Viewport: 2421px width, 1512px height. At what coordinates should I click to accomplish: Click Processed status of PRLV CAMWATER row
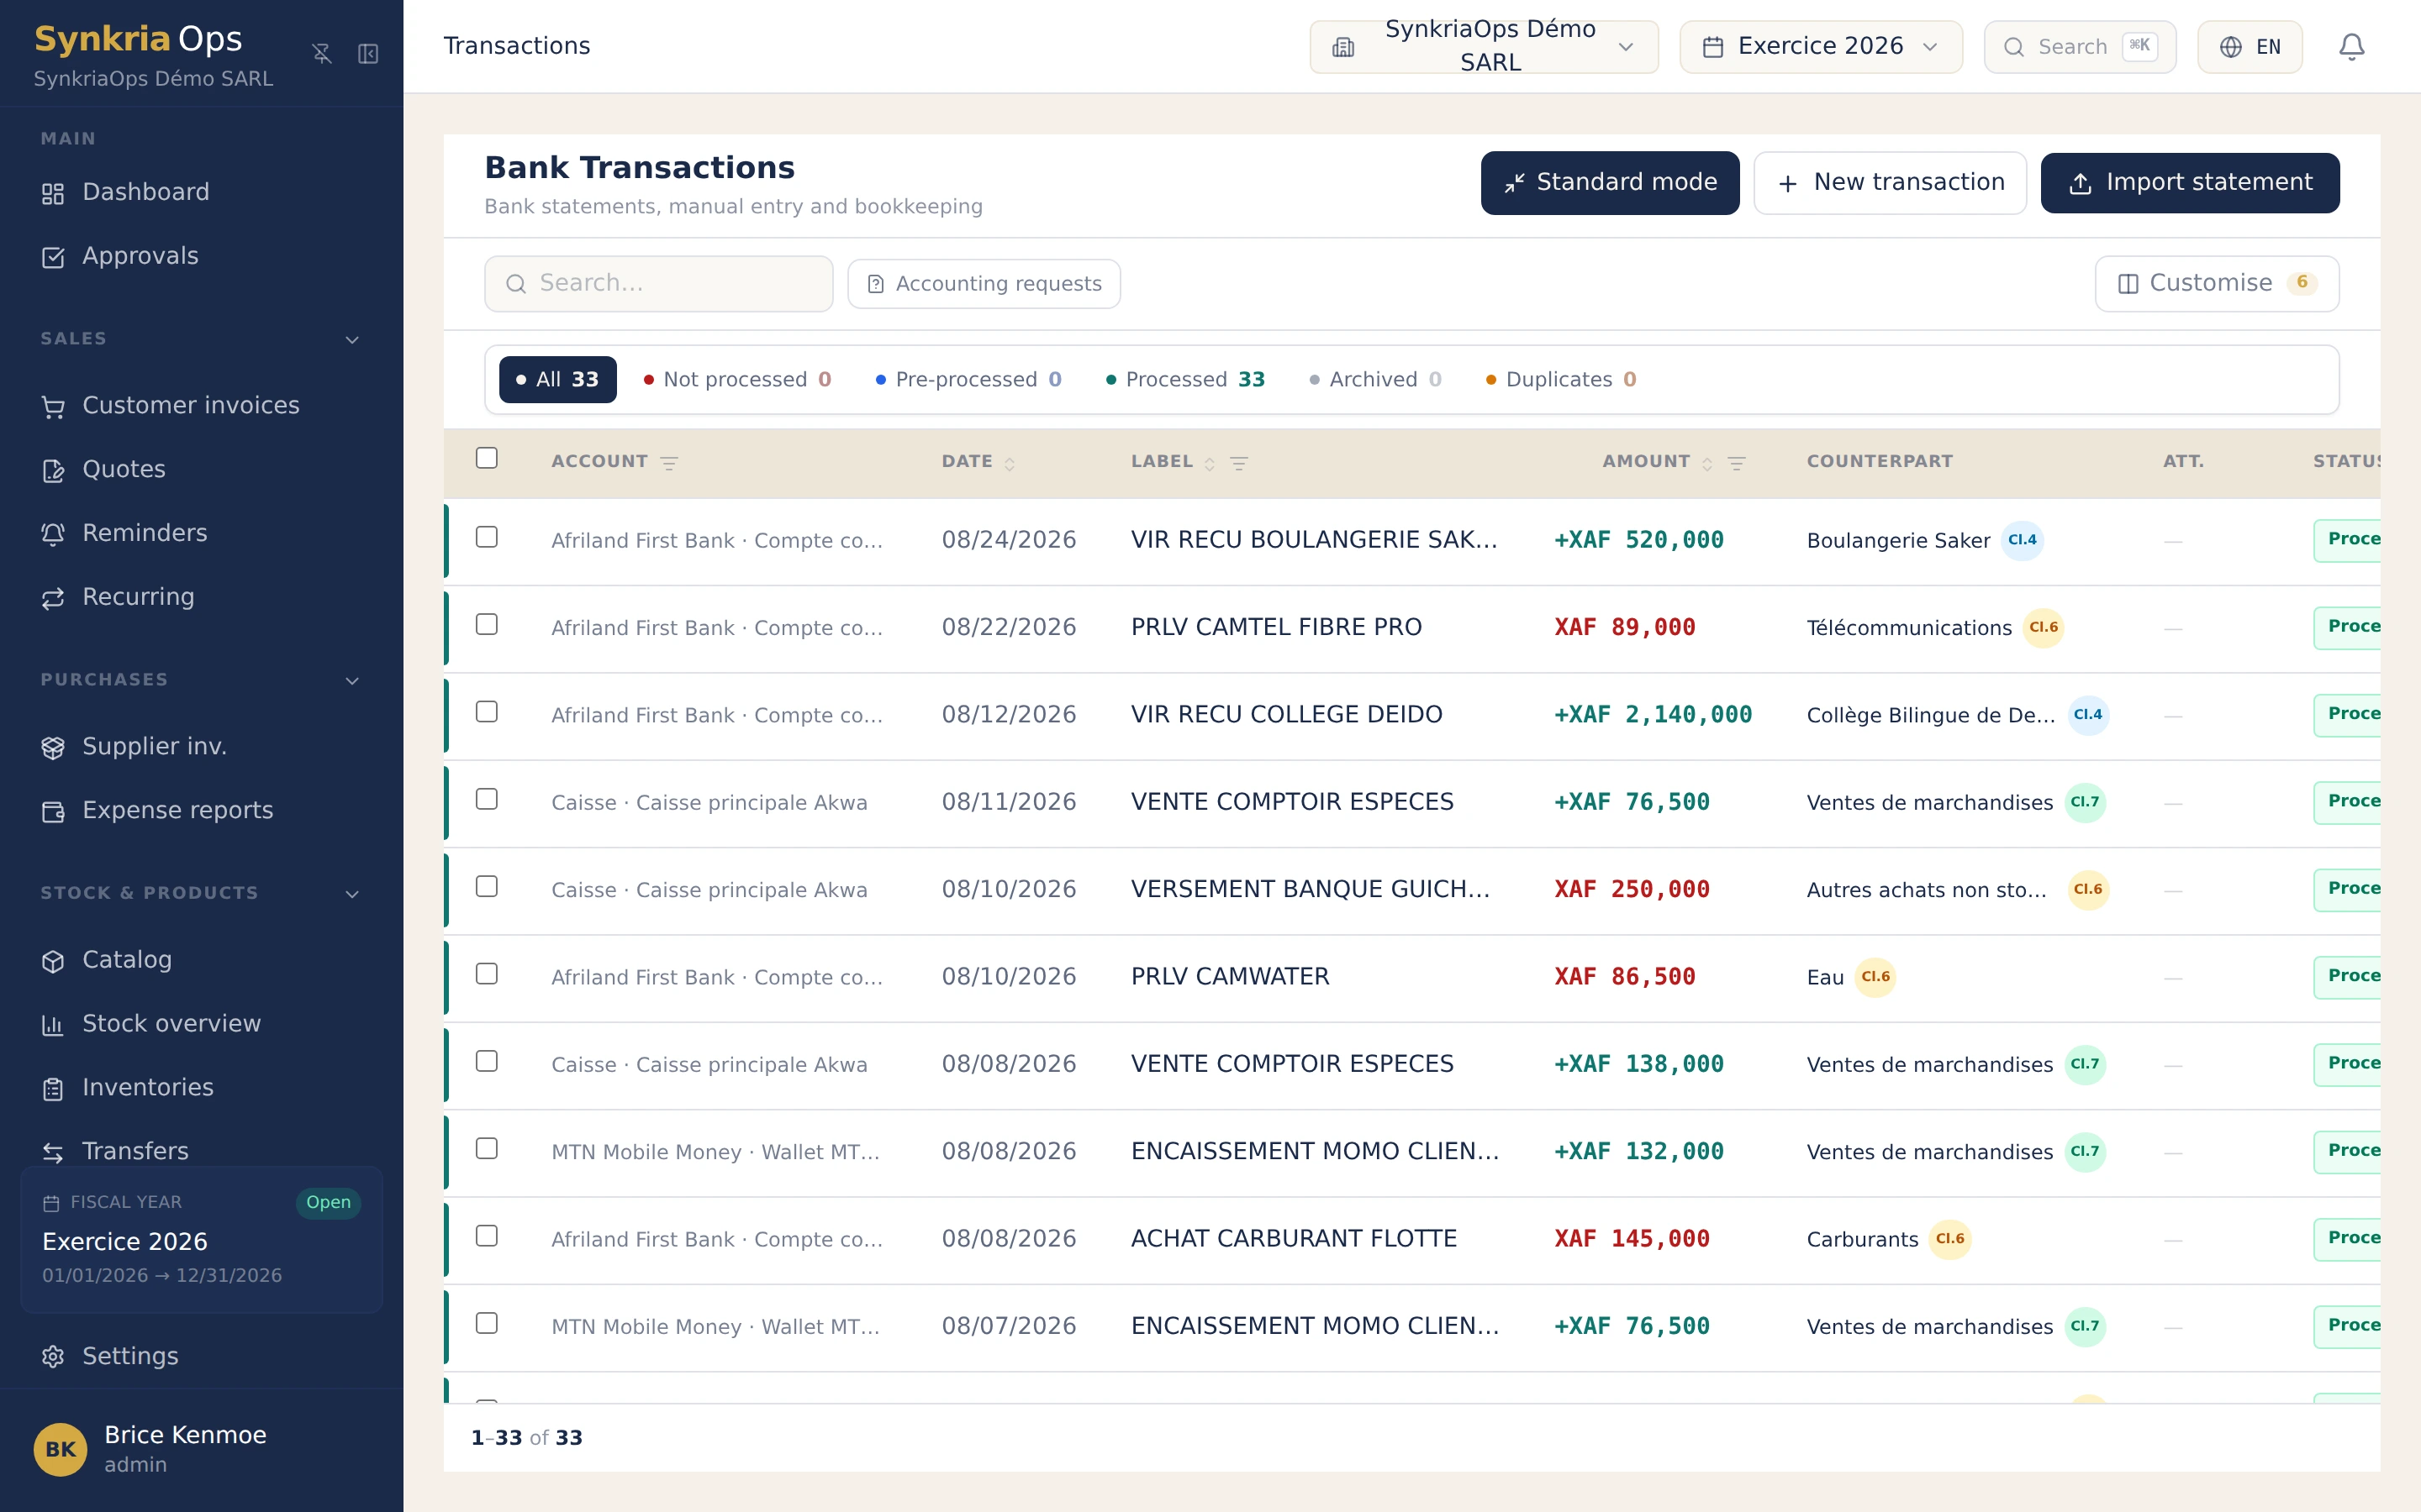(2347, 977)
